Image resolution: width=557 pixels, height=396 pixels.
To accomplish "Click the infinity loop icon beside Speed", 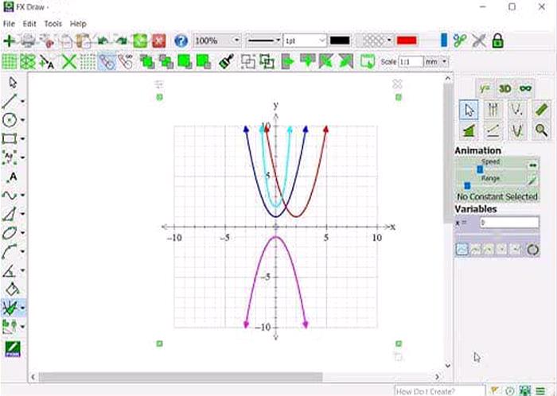I will click(532, 165).
